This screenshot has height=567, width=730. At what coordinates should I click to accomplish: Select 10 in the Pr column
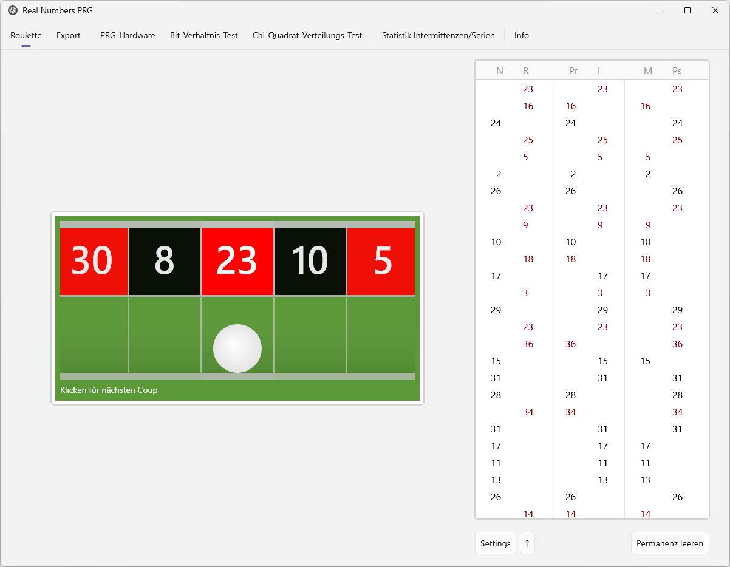click(571, 242)
